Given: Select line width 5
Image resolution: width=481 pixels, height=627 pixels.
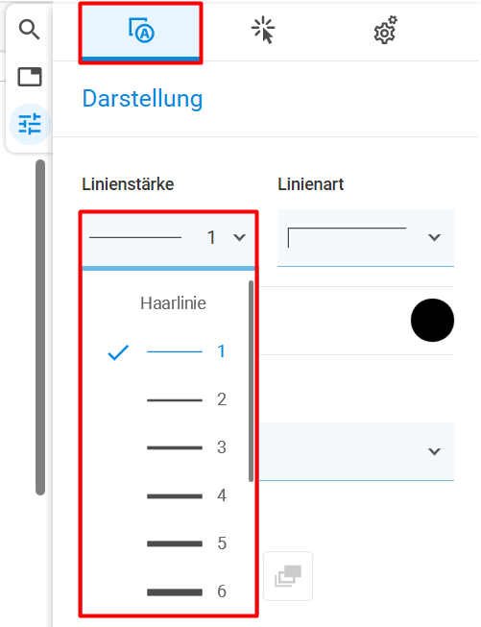Looking at the screenshot, I should click(168, 543).
